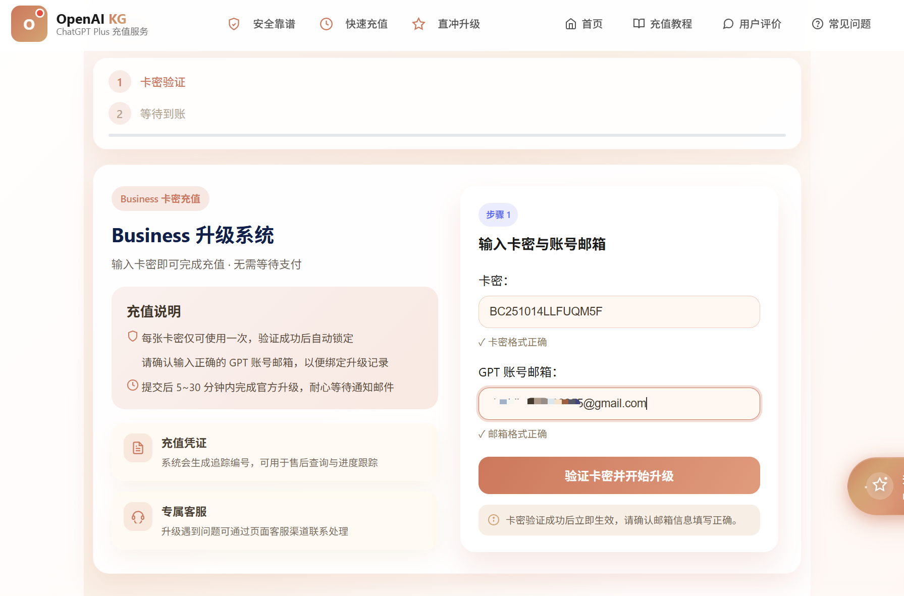Click the star icon beside 直冲升级

pos(418,24)
